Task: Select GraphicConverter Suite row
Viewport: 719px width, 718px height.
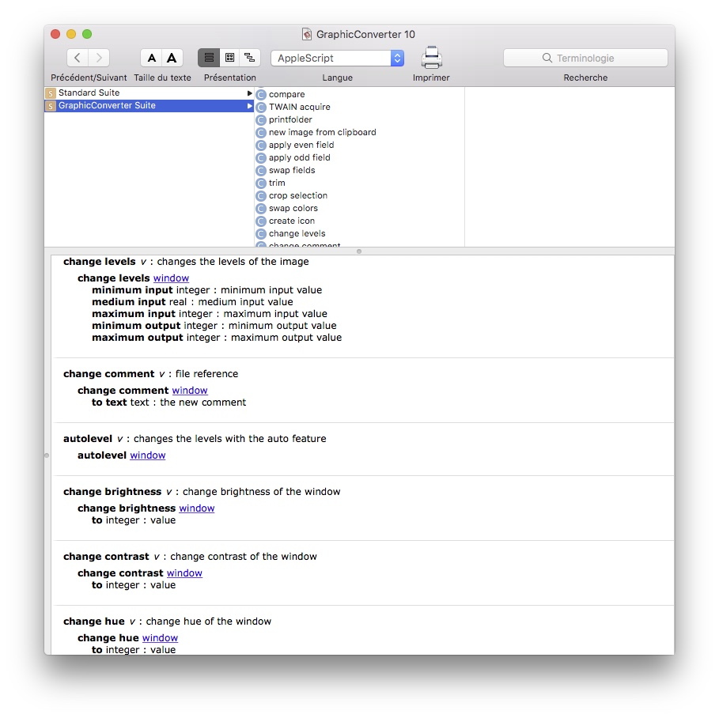Action: pos(149,105)
